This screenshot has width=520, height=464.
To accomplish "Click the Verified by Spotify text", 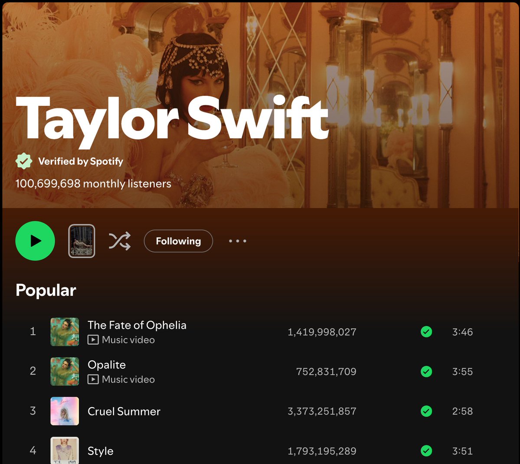I will [81, 161].
